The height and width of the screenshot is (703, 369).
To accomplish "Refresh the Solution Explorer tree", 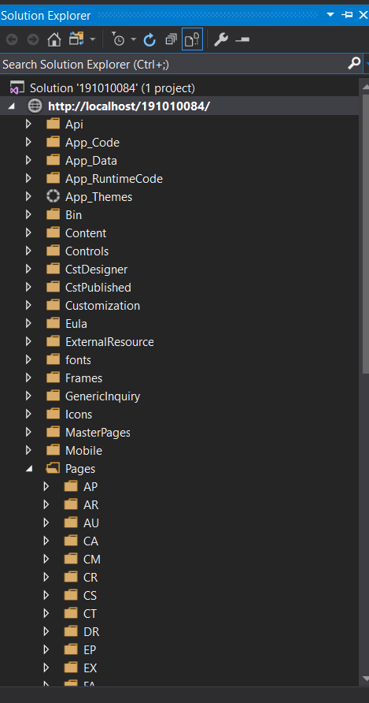I will click(x=149, y=40).
